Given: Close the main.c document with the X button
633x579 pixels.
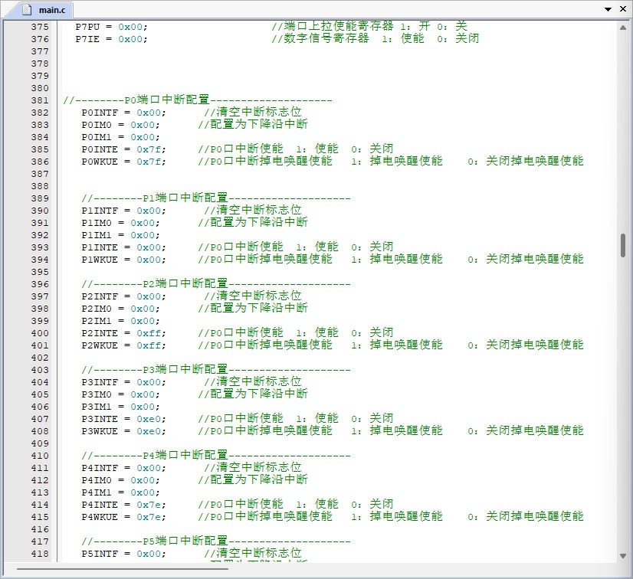Looking at the screenshot, I should (623, 9).
